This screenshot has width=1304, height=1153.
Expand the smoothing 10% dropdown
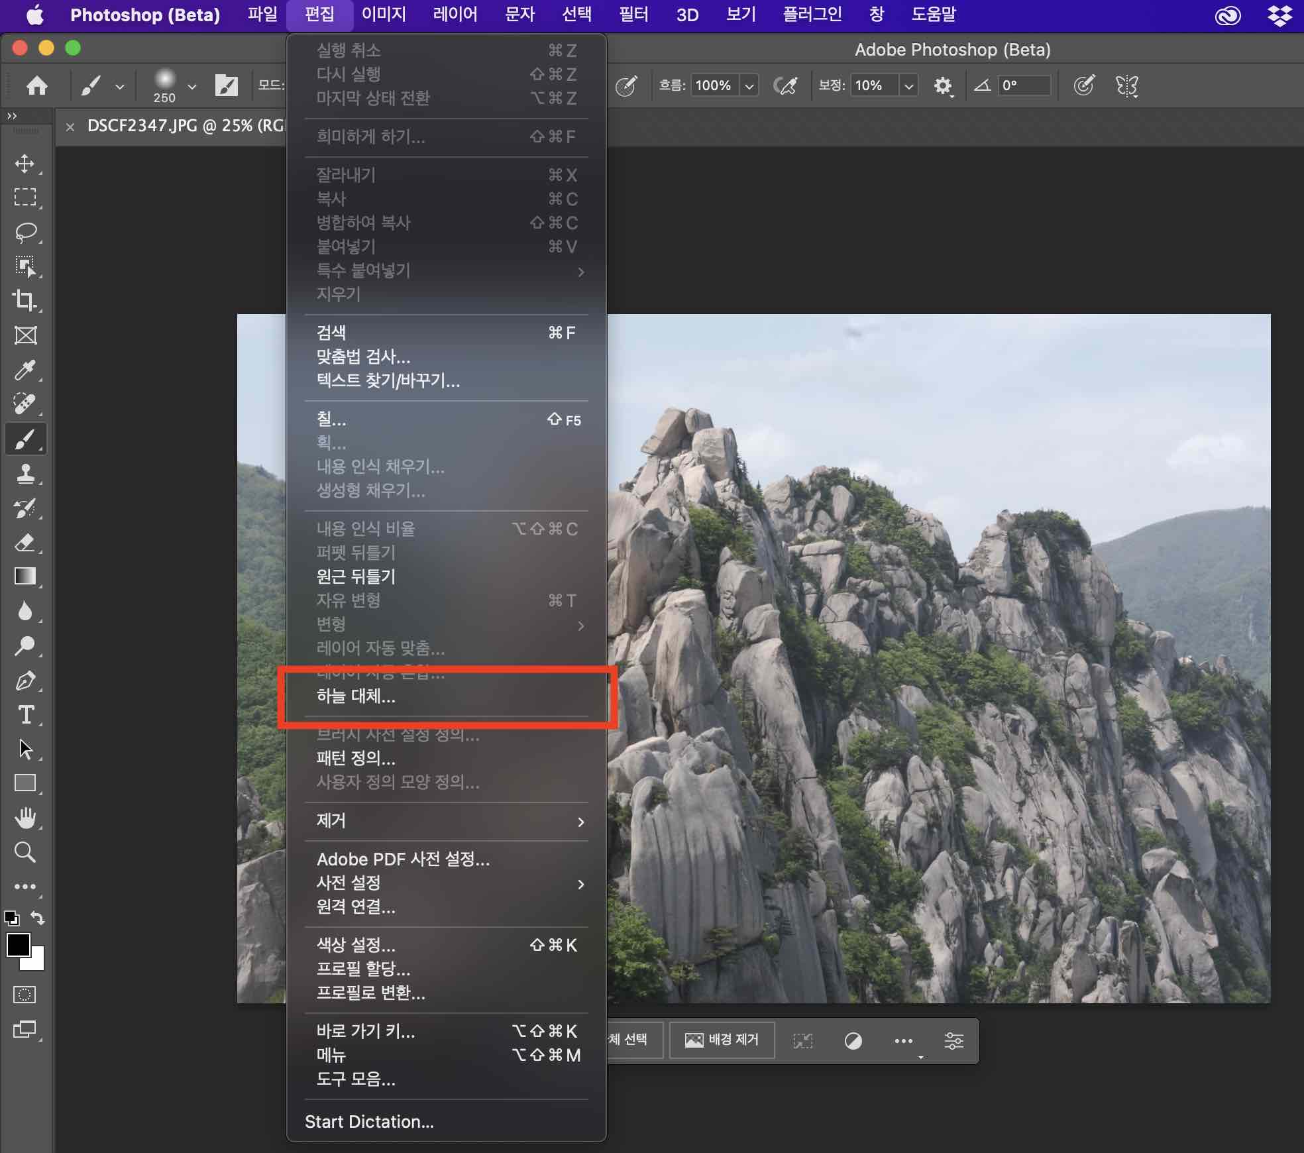pyautogui.click(x=908, y=85)
